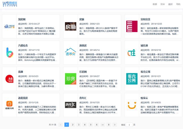The height and width of the screenshot is (129, 183).
Task: Go to pagination page 6
Action: click(97, 125)
